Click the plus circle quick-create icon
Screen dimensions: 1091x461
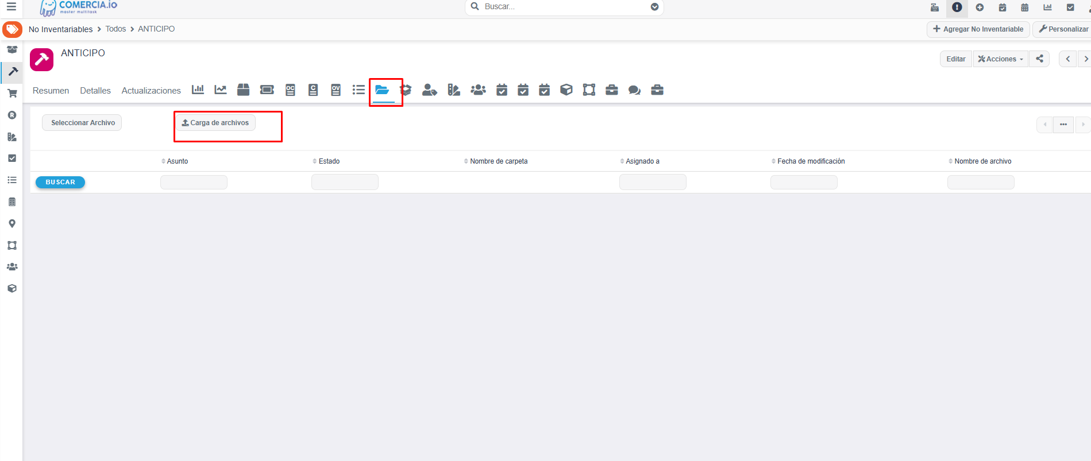(x=980, y=7)
